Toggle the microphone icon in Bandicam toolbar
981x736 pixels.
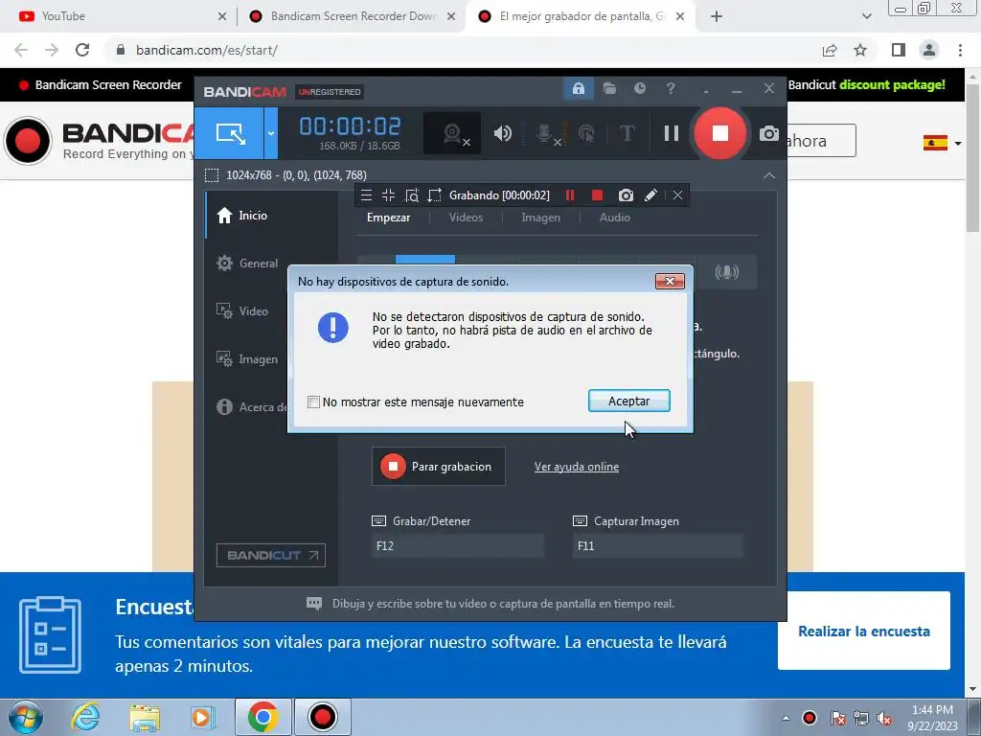(545, 133)
